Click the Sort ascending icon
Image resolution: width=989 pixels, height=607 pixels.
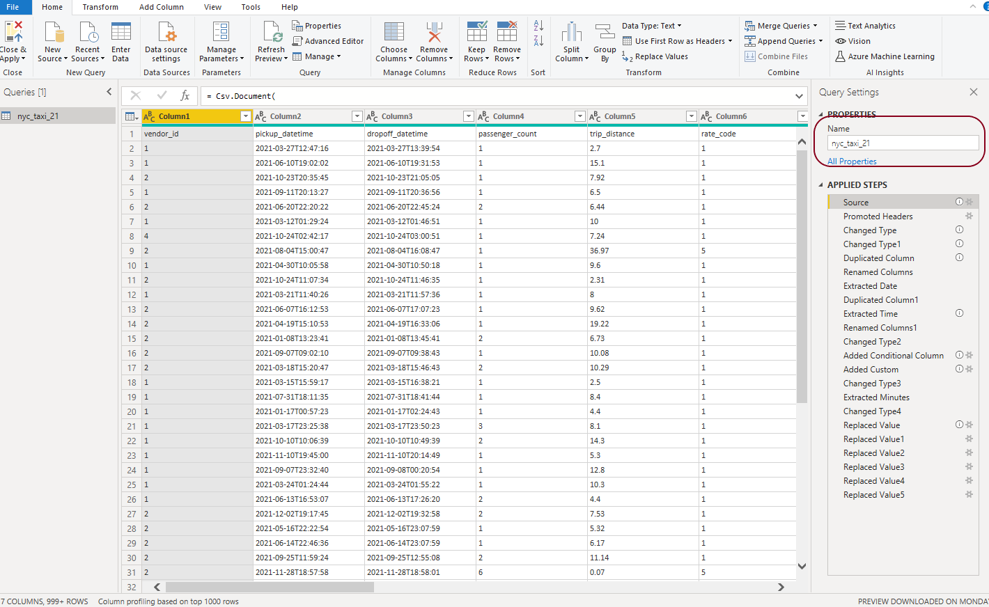(x=538, y=26)
